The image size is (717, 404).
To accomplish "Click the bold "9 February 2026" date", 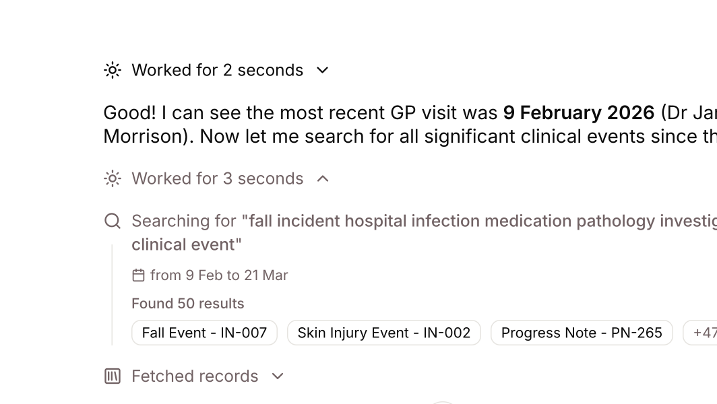I will coord(578,112).
